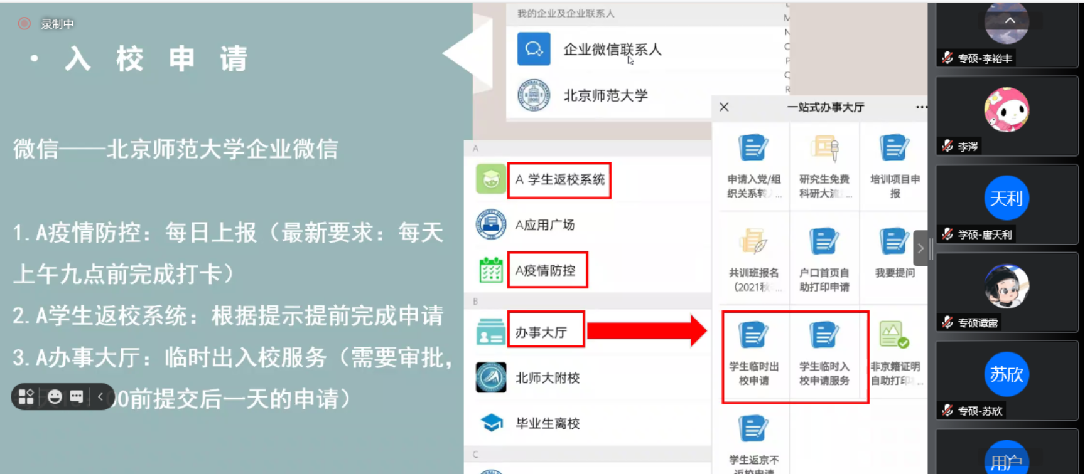The width and height of the screenshot is (1085, 474).
Task: Open the 学生临时出校申请 service
Action: (x=753, y=354)
